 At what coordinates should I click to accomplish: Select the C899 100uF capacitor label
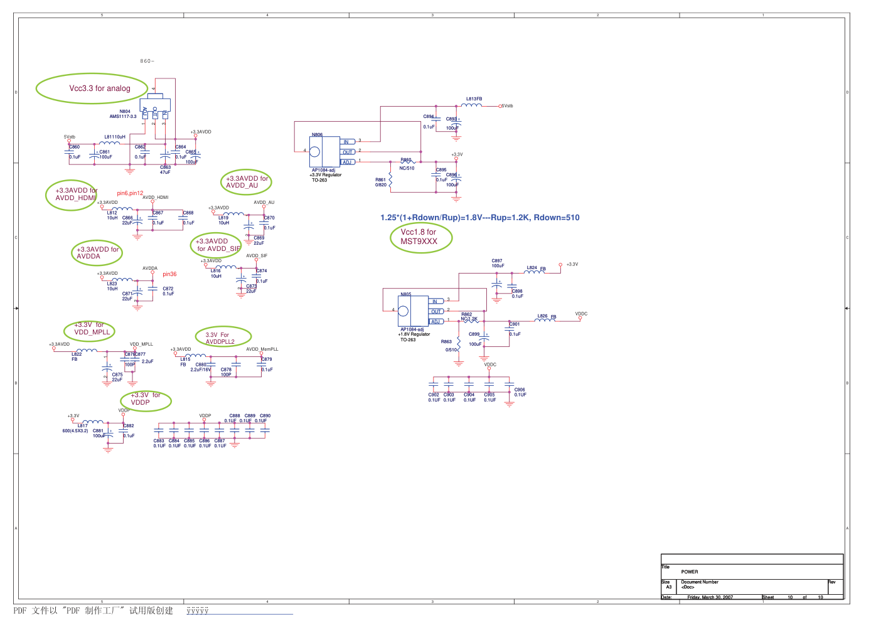475,339
